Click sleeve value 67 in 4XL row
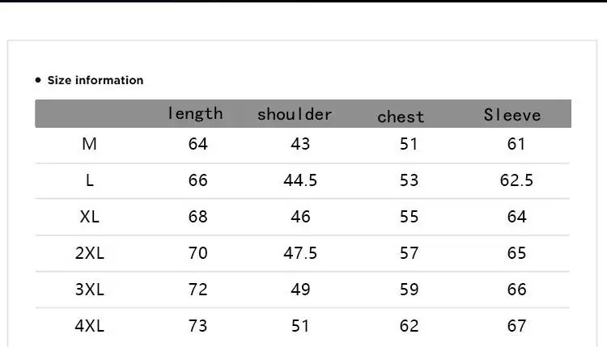Image resolution: width=607 pixels, height=347 pixels. tap(516, 326)
